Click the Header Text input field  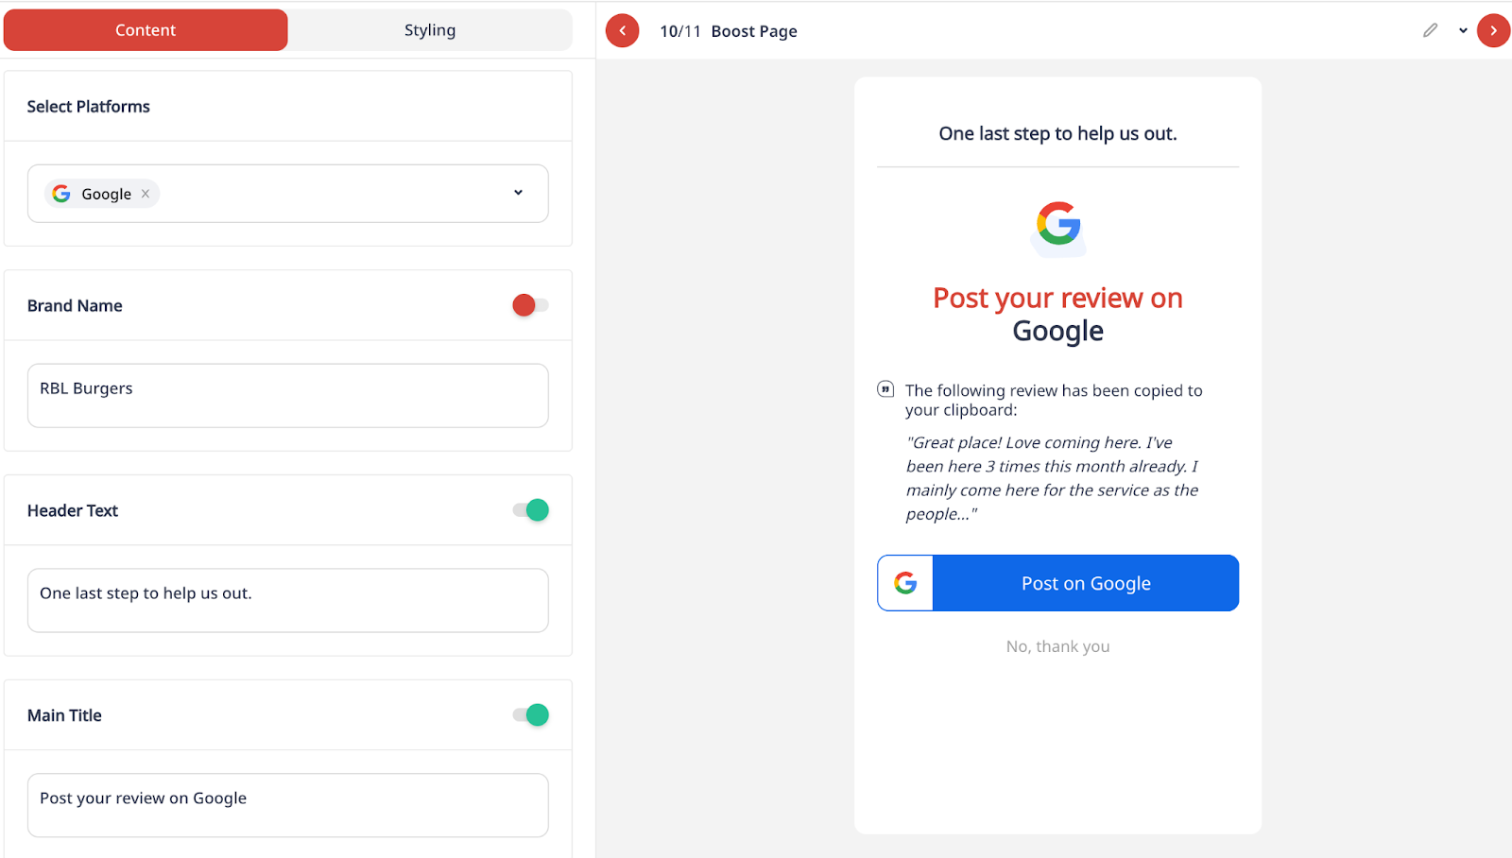pos(287,600)
